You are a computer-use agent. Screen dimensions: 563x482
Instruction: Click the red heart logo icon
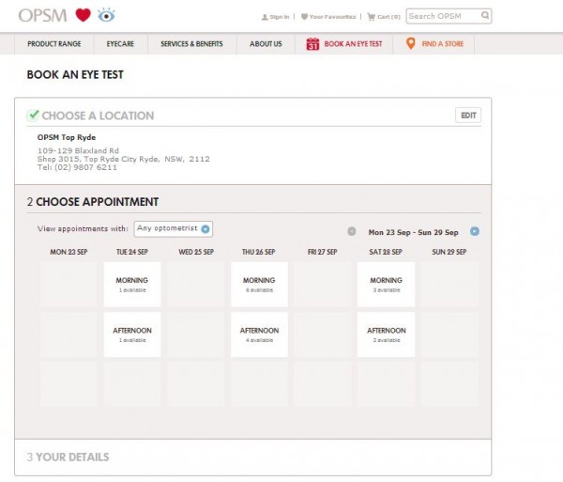point(83,15)
